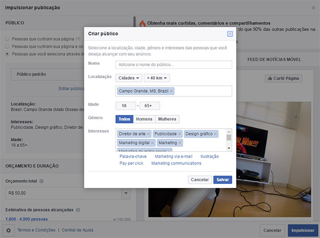Open the minimum age 18 dropdown
Image resolution: width=320 pixels, height=238 pixels.
(x=126, y=106)
